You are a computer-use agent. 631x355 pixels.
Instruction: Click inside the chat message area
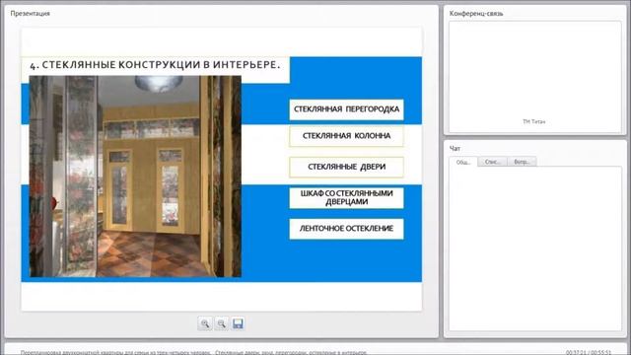coord(535,248)
